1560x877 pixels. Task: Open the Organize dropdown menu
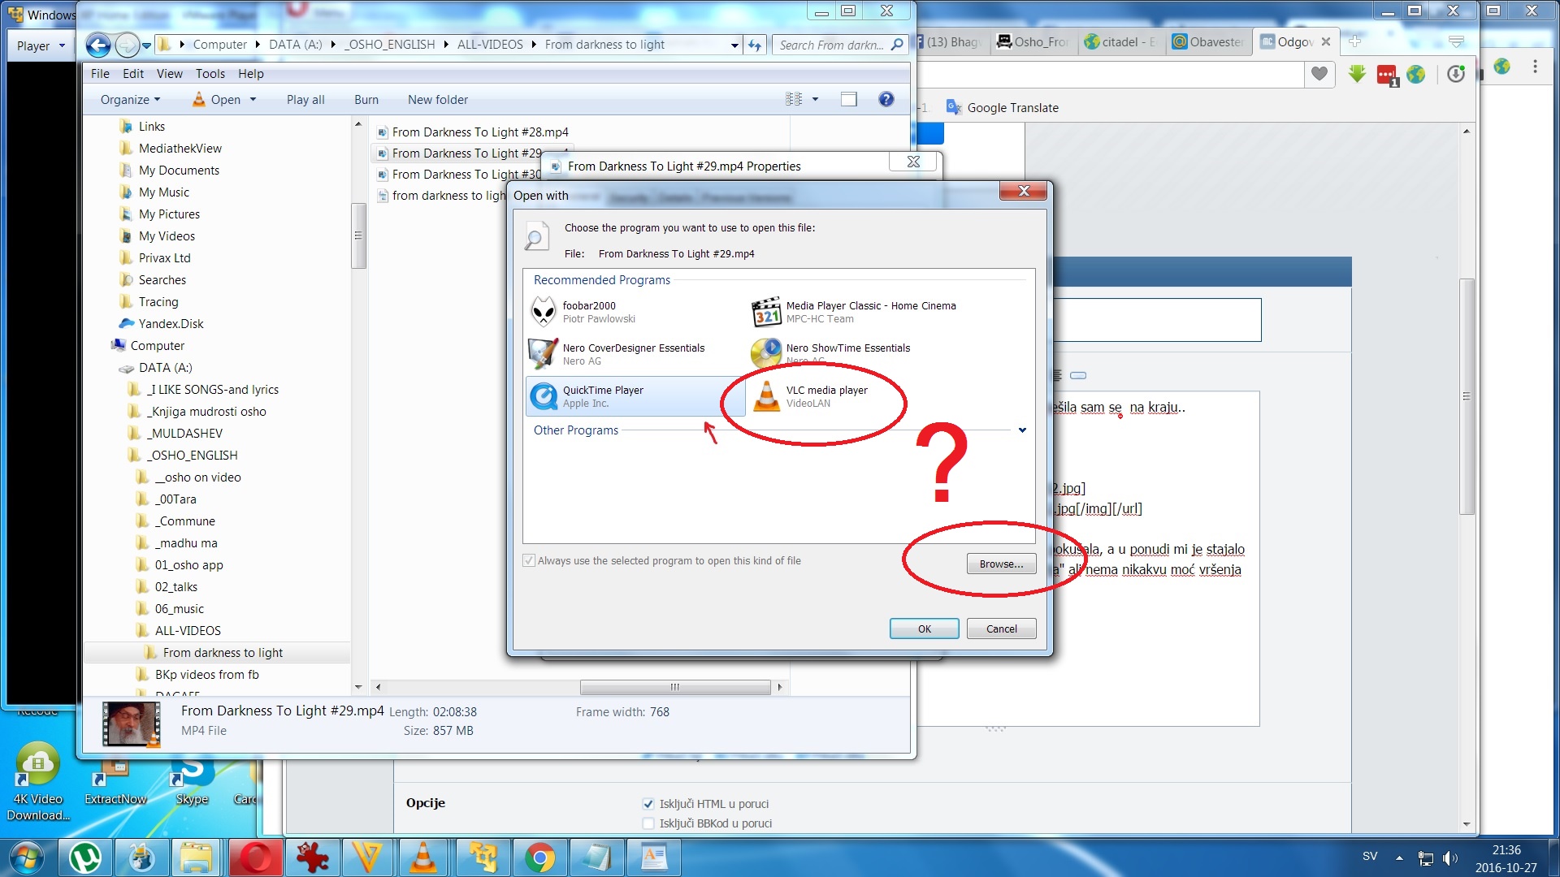coord(130,99)
